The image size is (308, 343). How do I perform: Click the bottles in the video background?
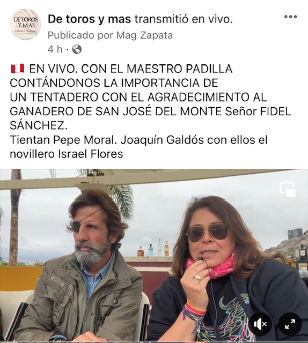(153, 249)
